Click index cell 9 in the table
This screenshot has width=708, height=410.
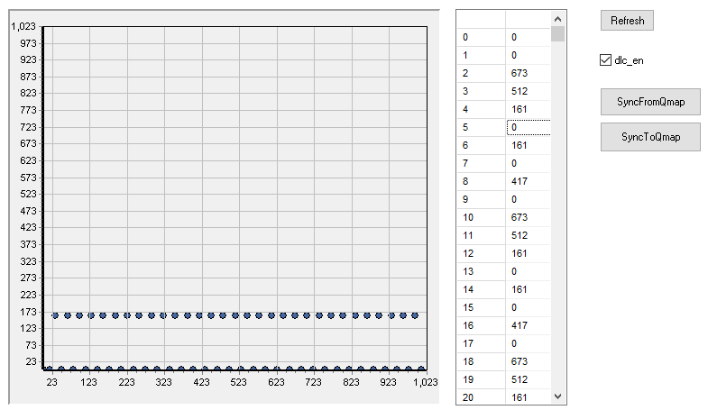point(481,199)
